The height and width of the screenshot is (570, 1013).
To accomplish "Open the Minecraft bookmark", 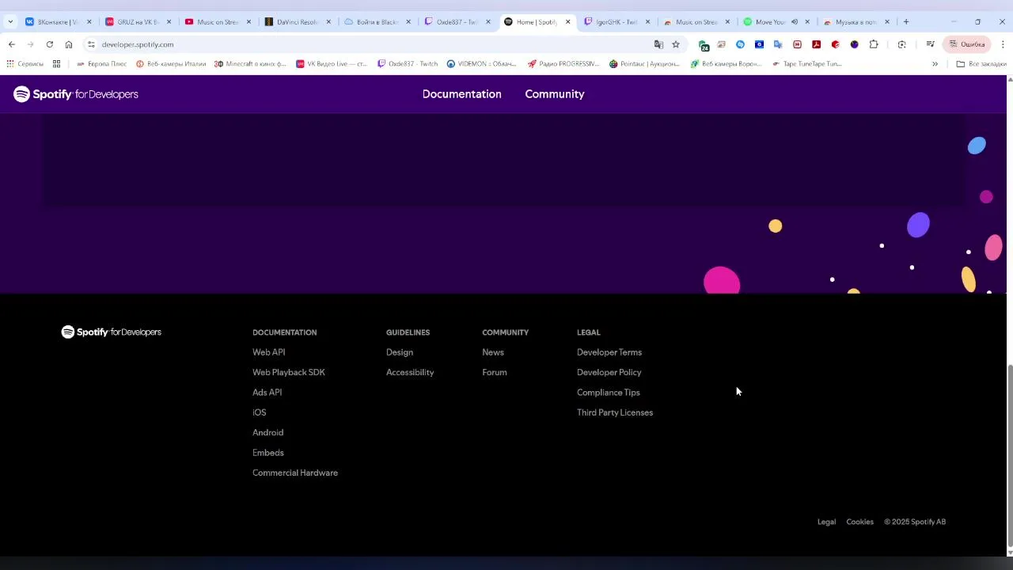I will click(250, 63).
